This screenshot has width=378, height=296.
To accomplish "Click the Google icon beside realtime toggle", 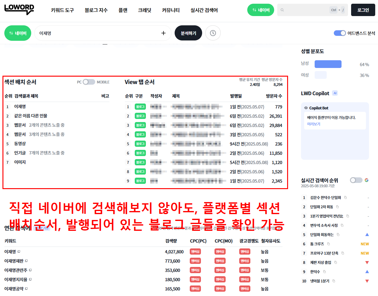I will [367, 180].
